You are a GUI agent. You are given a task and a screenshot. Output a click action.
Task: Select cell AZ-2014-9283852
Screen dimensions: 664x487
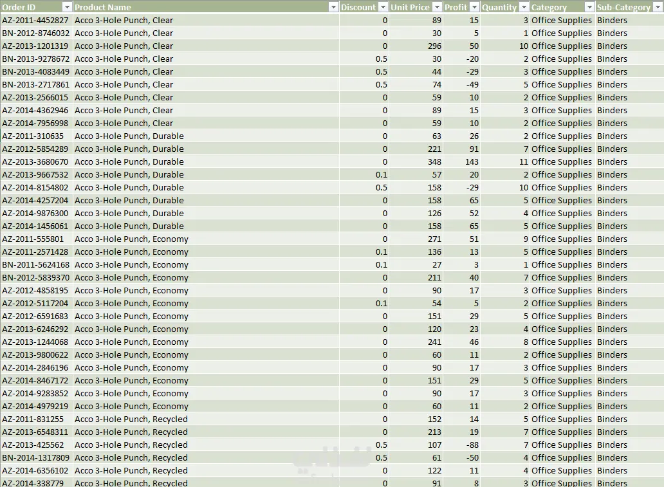pyautogui.click(x=35, y=394)
